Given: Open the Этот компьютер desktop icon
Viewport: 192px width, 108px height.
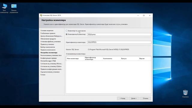Looking at the screenshot, I should pos(4,8).
